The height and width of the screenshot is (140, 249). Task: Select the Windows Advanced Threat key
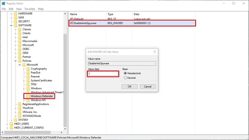click(47, 92)
